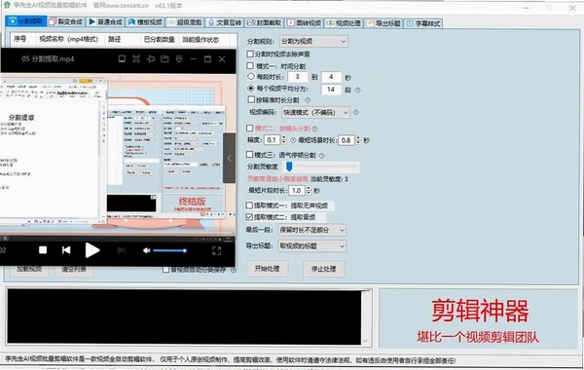Switch to the 裂变合成 tab
Screen dimensions: 584x370
[65, 22]
